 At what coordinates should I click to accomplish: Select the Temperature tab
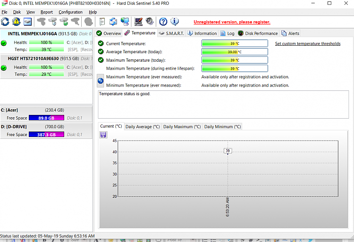(140, 33)
